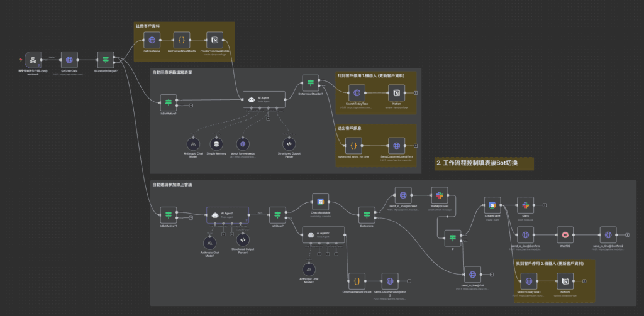Click the Wait10S wait node

coord(565,234)
